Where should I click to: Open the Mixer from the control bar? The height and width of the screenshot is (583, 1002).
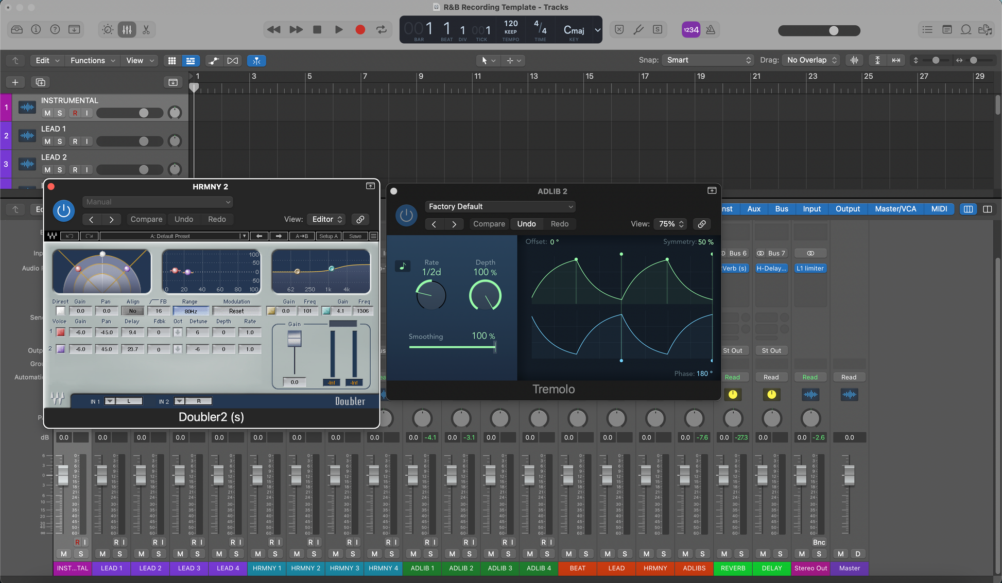pyautogui.click(x=127, y=30)
